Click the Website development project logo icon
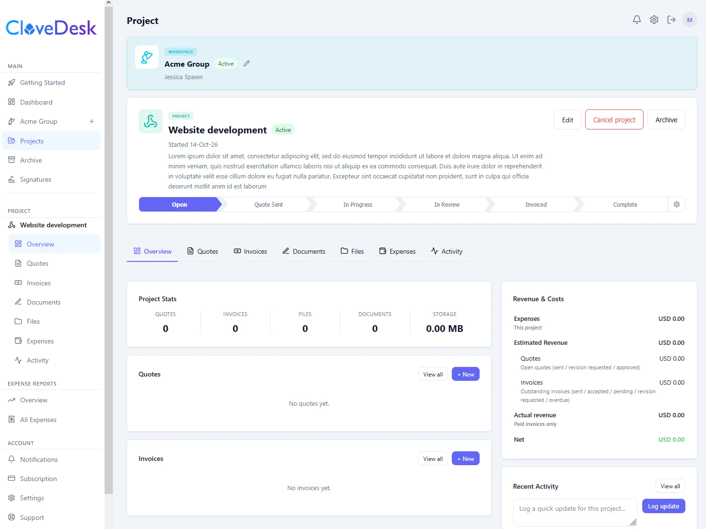Viewport: 706px width, 529px height. point(151,121)
